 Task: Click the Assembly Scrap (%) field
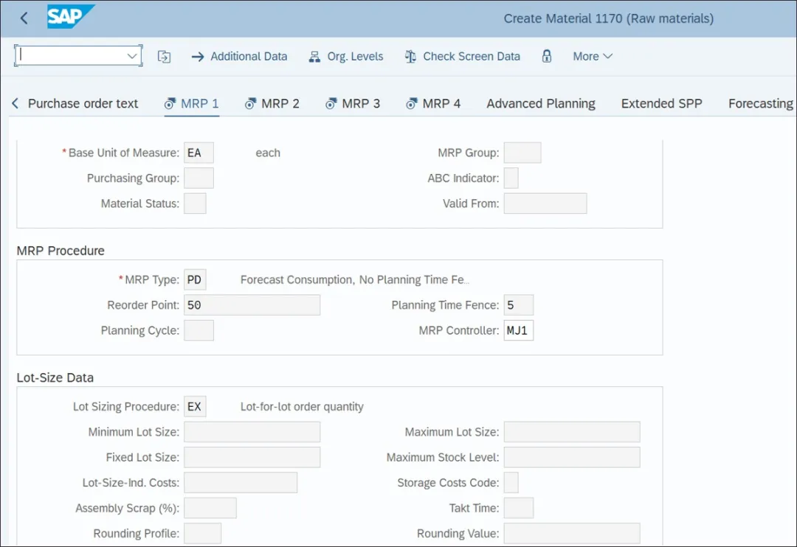pos(210,509)
